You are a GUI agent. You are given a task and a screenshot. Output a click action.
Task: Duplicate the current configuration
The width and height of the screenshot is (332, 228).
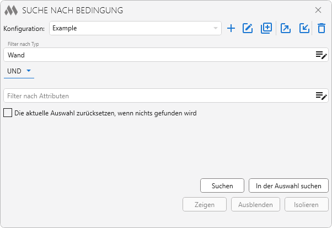266,28
